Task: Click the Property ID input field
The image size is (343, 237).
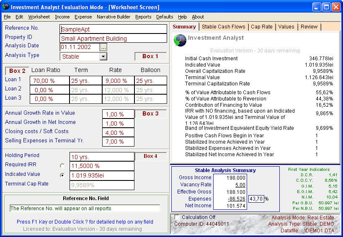Action: point(113,38)
